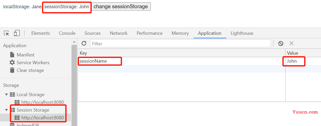Collapse the Session Storage tree arrow
The height and width of the screenshot is (126, 321).
6,110
